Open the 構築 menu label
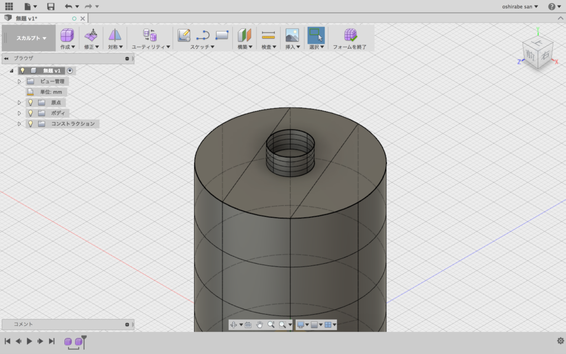The height and width of the screenshot is (354, 566). tap(245, 47)
